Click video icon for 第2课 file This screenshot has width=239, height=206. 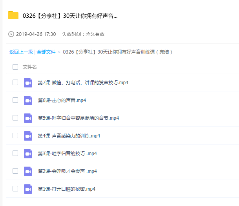coord(28,171)
